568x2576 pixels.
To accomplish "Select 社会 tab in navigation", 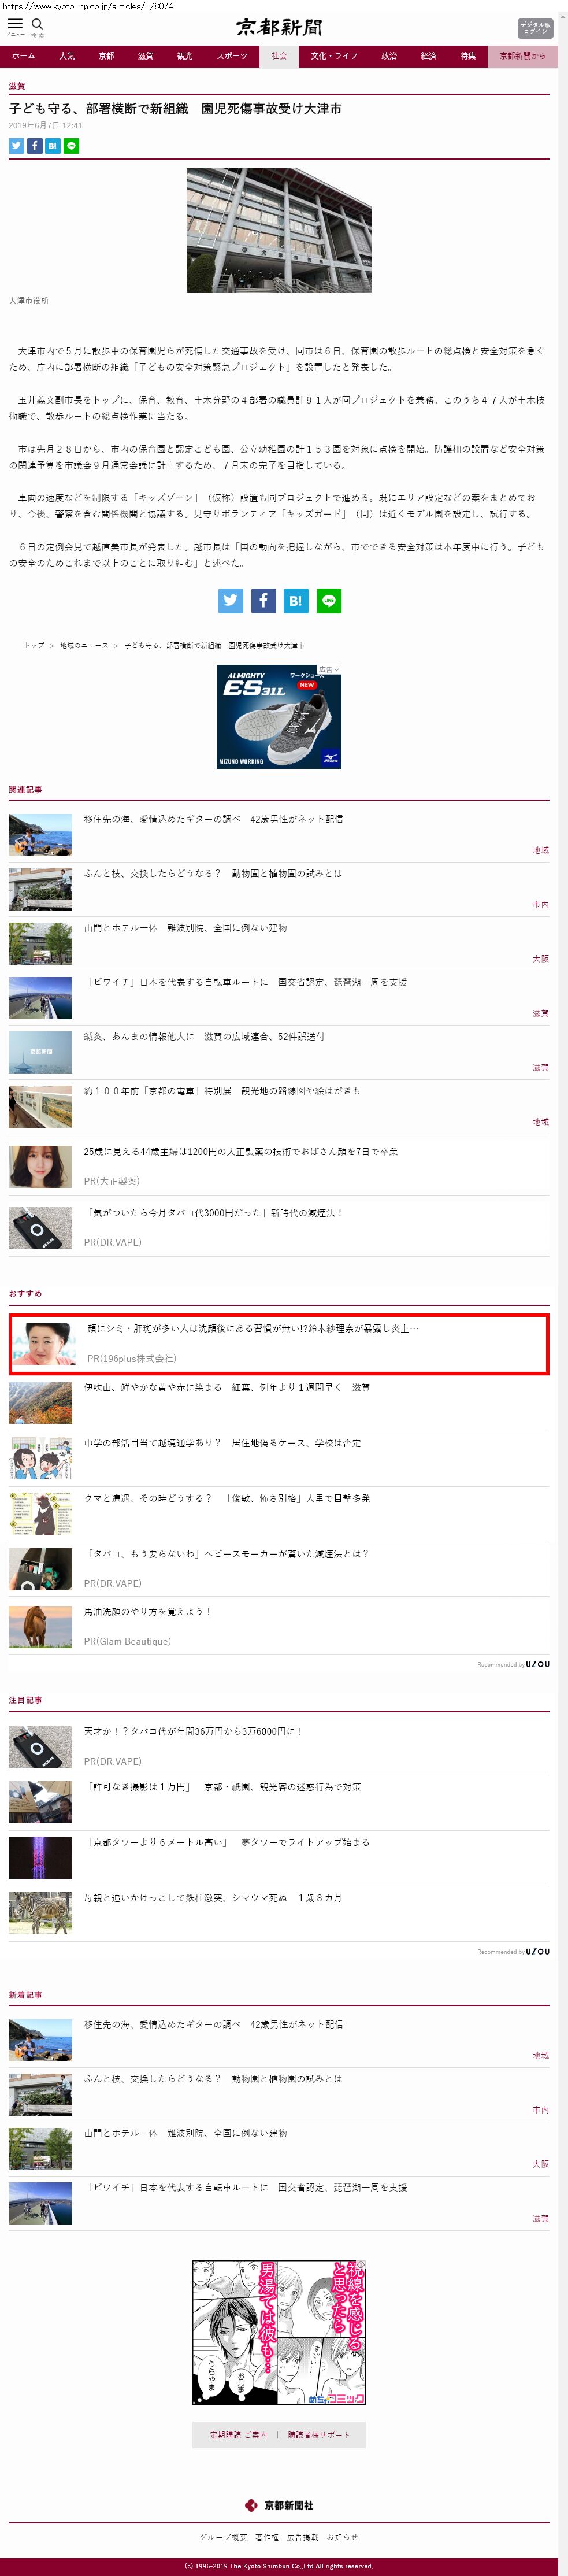I will (x=279, y=56).
